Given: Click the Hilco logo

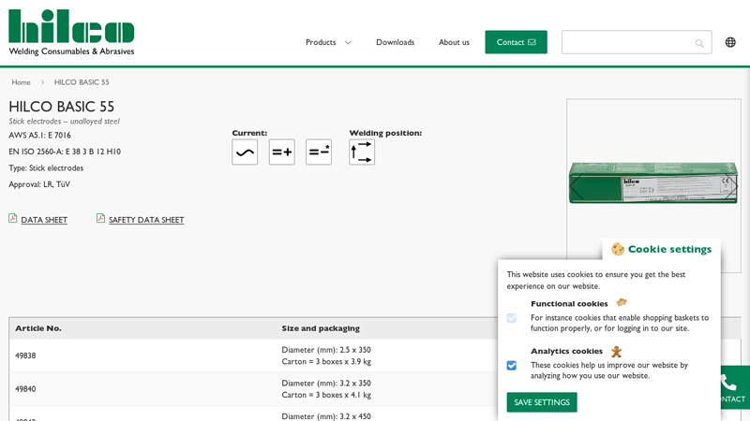Looking at the screenshot, I should click(x=71, y=33).
